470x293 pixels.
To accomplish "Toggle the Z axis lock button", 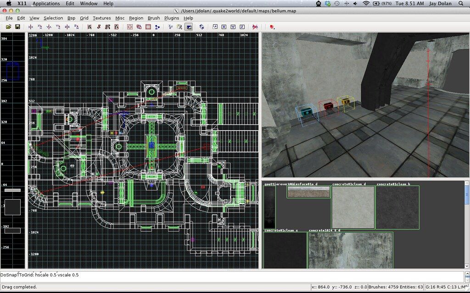I will tap(242, 27).
